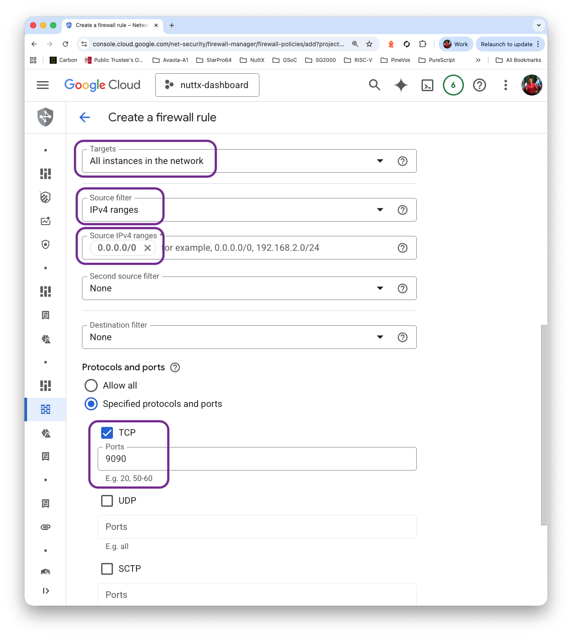Open Google Cloud help
This screenshot has height=638, width=572.
coord(480,85)
